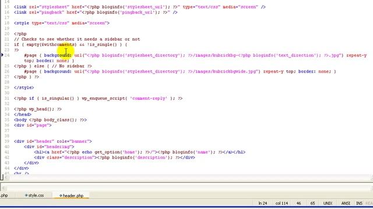Click '!is_single()' on line 22

(x=102, y=45)
